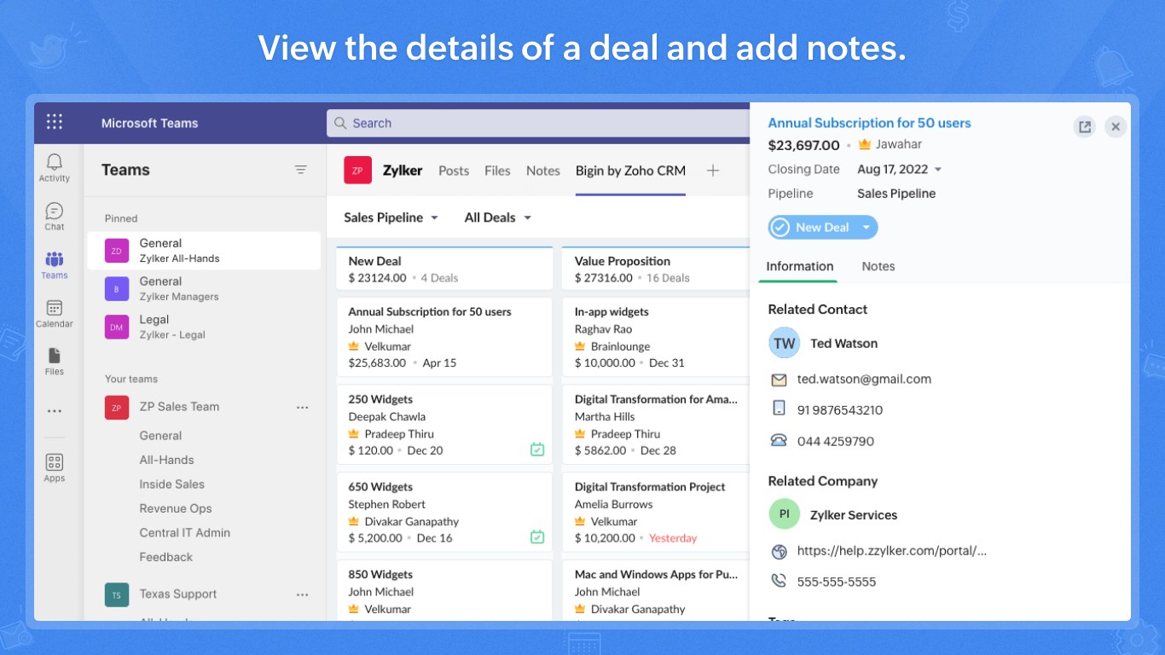Image resolution: width=1165 pixels, height=655 pixels.
Task: Click the crown icon beside Jawahar
Action: pos(864,144)
